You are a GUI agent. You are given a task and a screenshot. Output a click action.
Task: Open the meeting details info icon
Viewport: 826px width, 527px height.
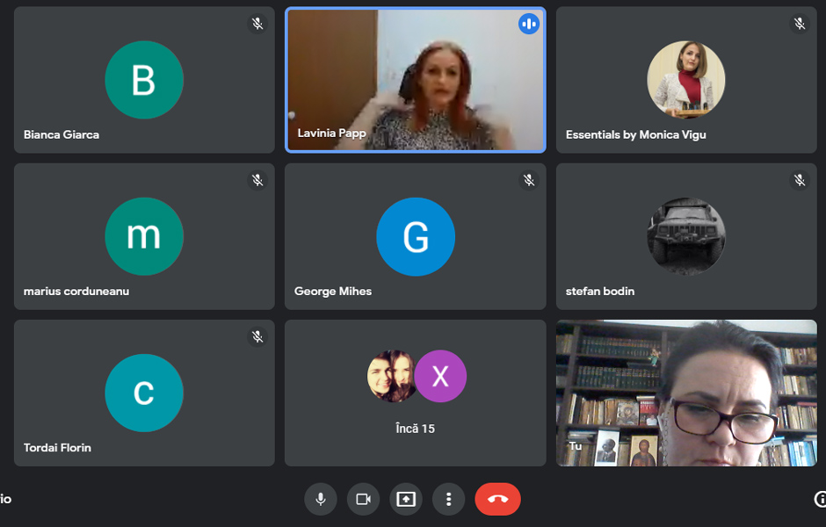point(820,499)
